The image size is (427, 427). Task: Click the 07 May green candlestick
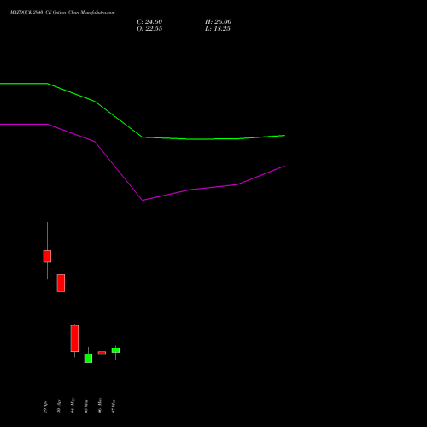115,350
